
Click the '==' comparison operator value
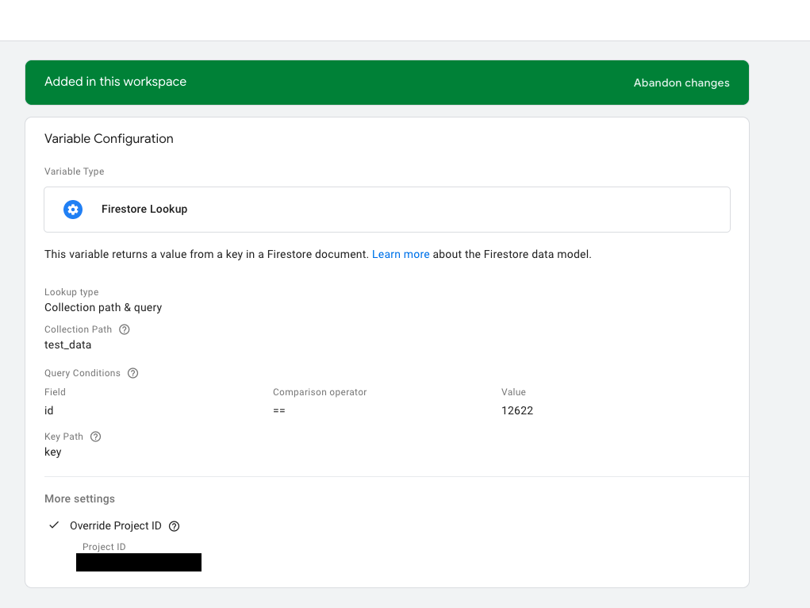[279, 410]
